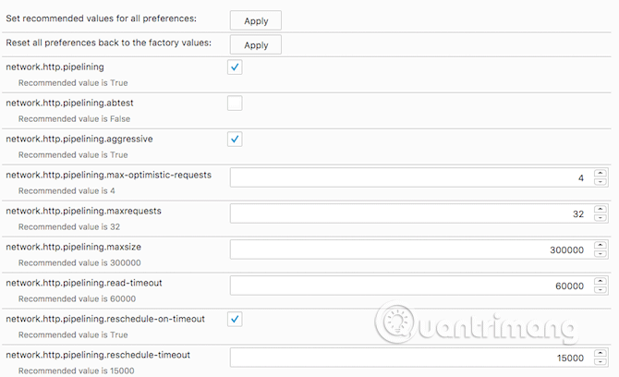Increase read-timeout using up stepper arrow
Screen dimensions: 619x377
(601, 281)
